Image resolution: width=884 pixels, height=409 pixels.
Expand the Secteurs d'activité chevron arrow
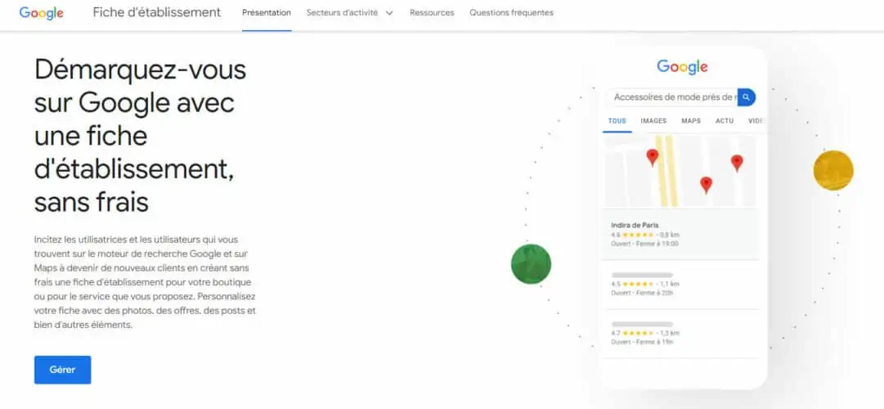click(389, 13)
